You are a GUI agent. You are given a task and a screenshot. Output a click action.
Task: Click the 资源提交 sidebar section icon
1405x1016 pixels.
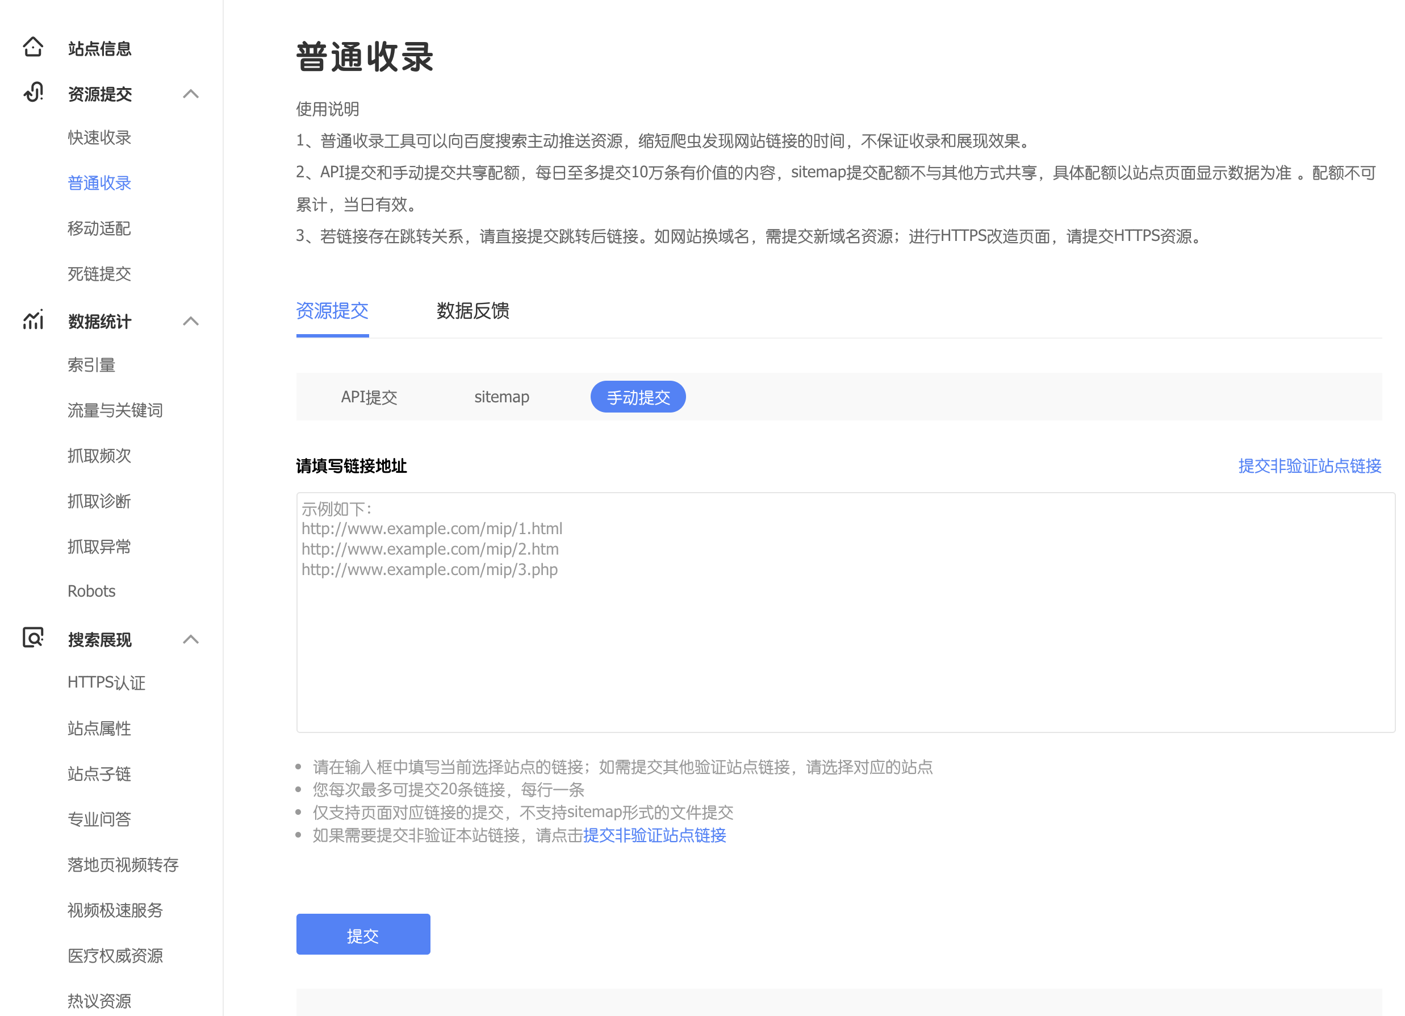[33, 93]
